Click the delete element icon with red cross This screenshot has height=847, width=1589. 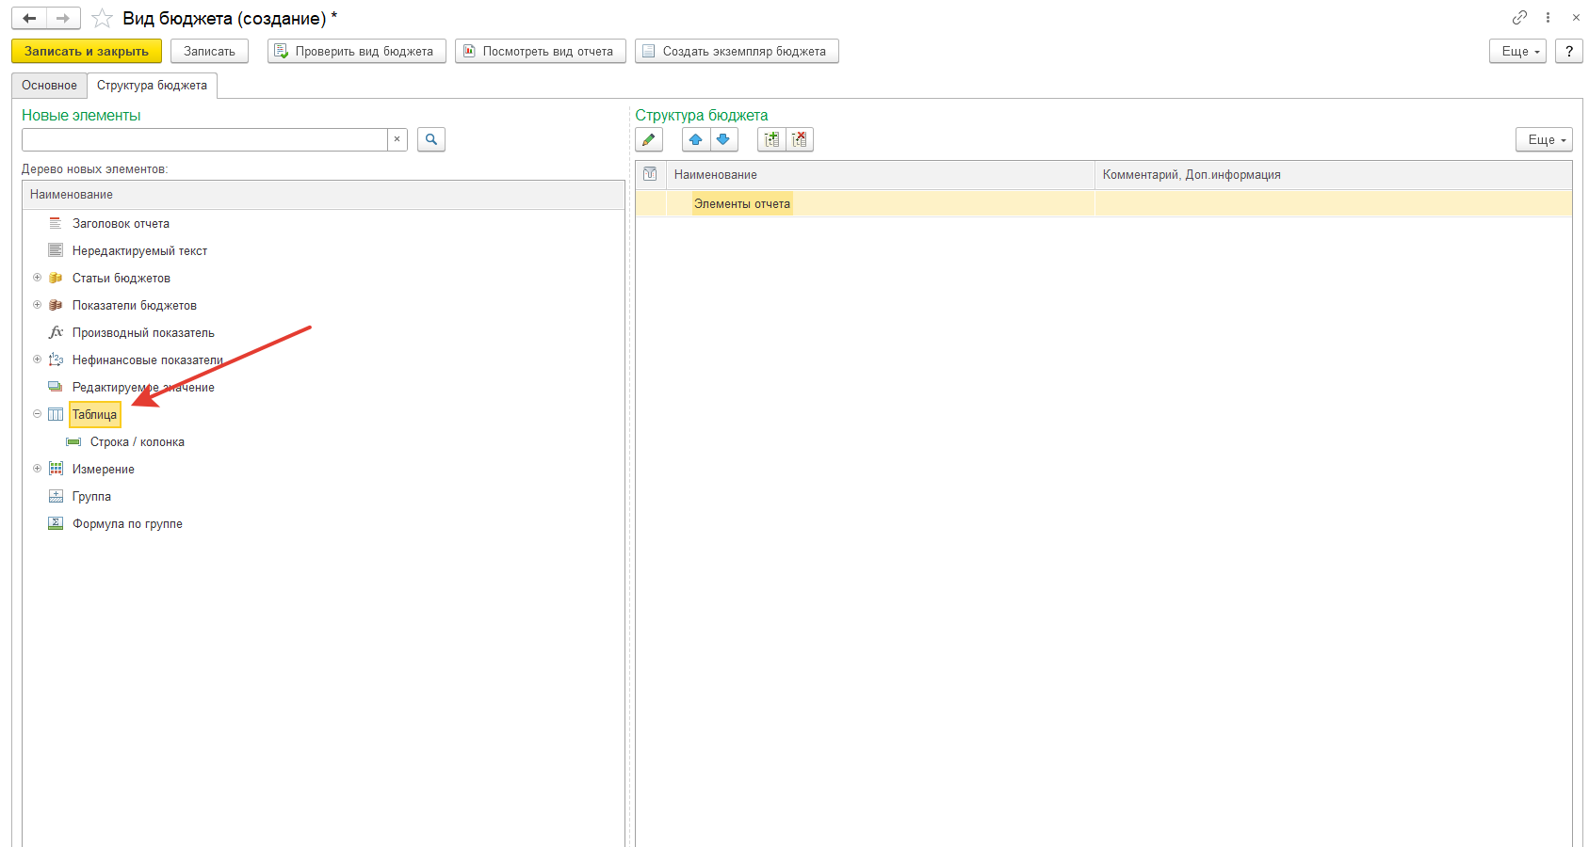coord(800,139)
